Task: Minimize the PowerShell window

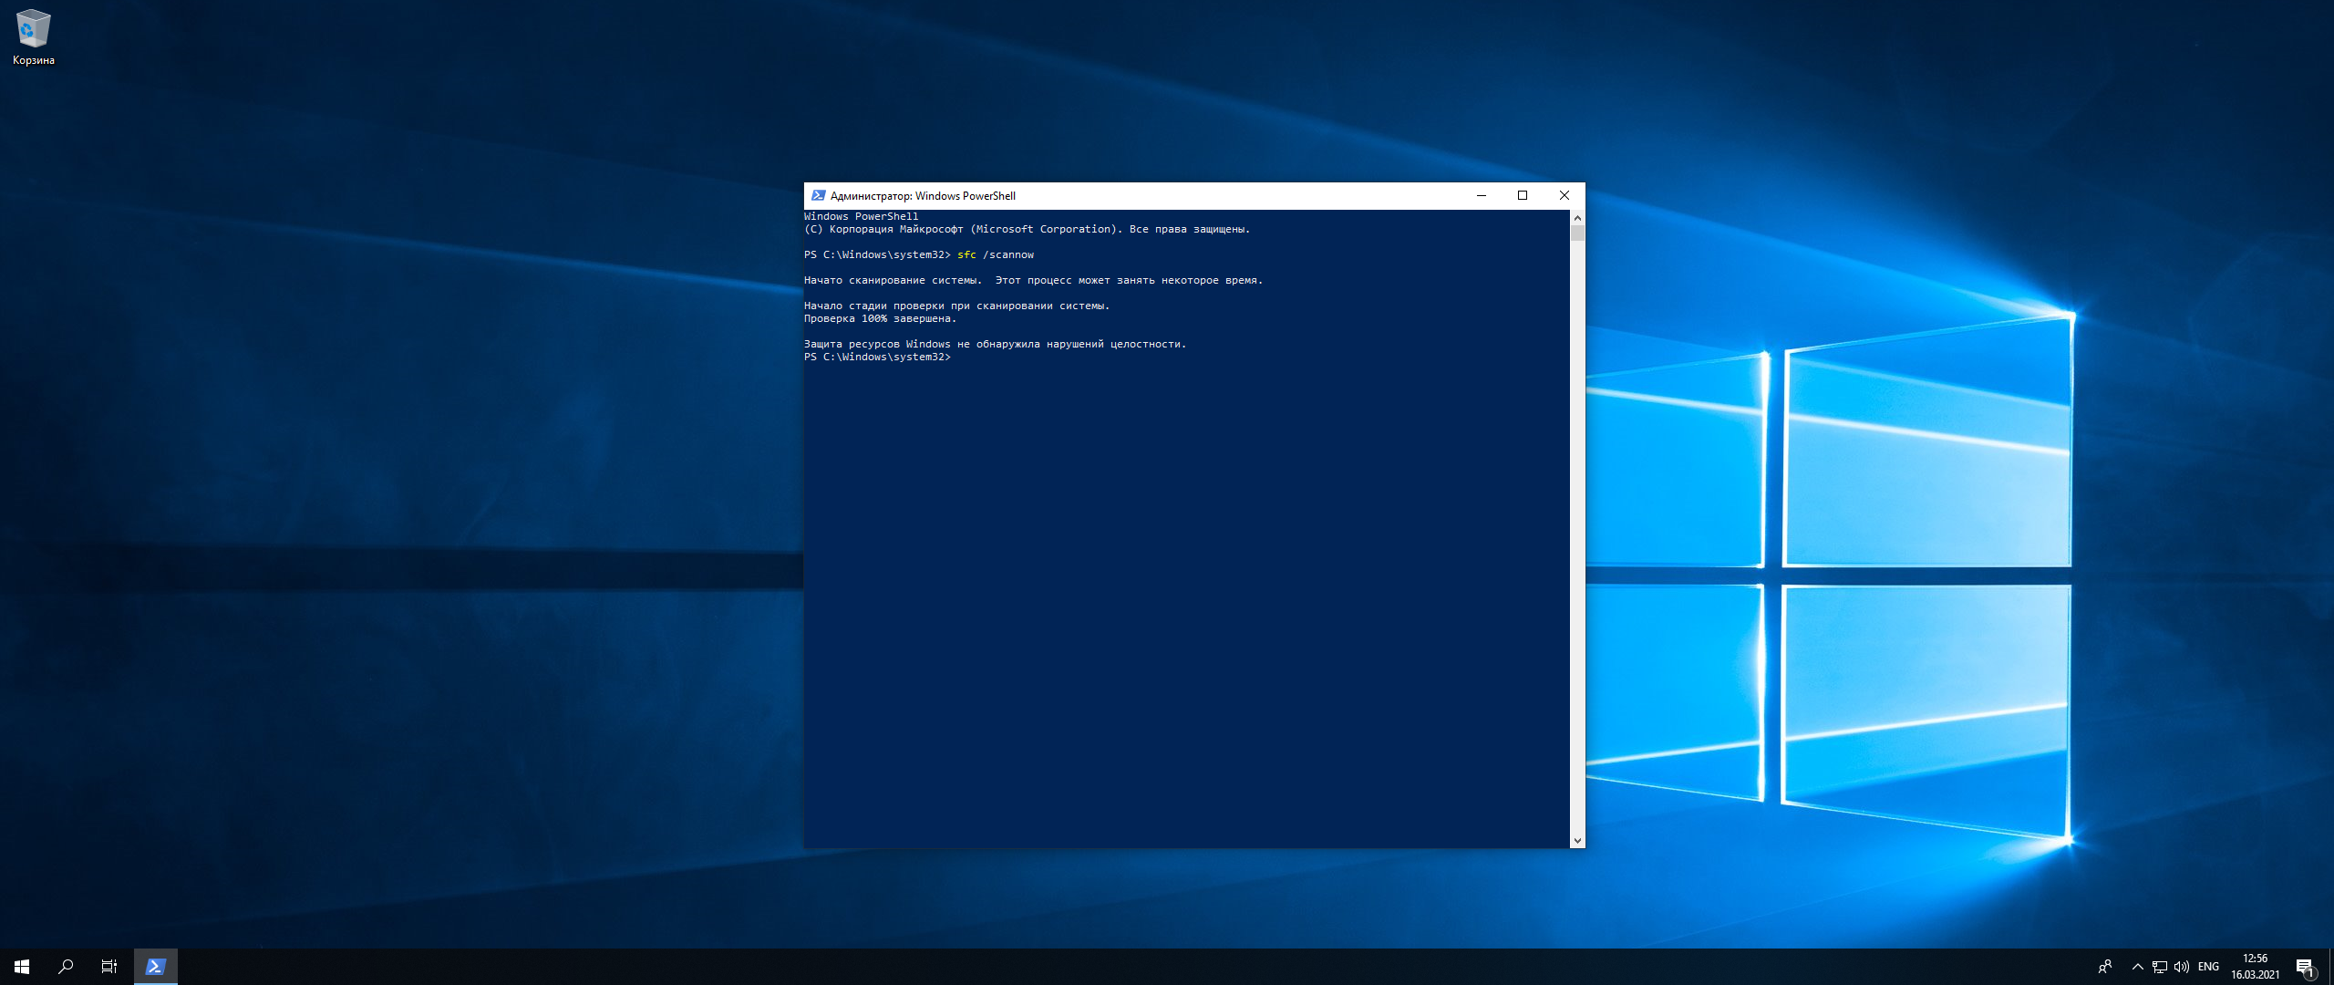Action: [1481, 195]
